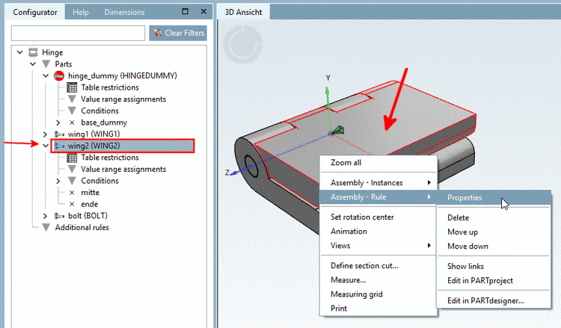Image resolution: width=561 pixels, height=328 pixels.
Task: Select the wing2 (WING2) tree row
Action: [x=123, y=146]
